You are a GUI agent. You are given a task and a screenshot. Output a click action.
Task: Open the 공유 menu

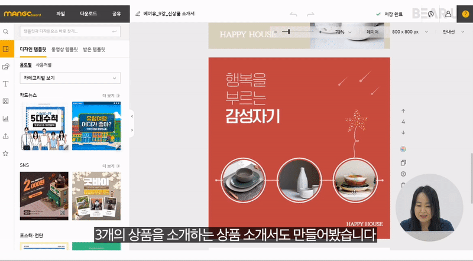click(116, 14)
